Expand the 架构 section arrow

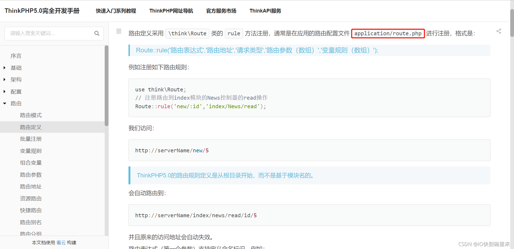click(x=5, y=80)
